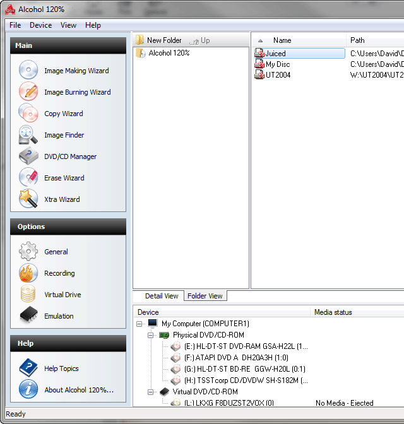The image size is (404, 424).
Task: Click the New Folder folder icon
Action: click(140, 40)
